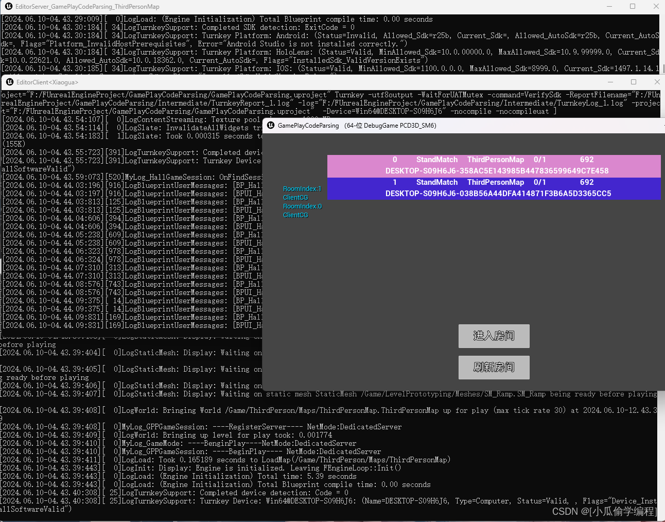This screenshot has height=522, width=665.
Task: Click the RoomIndex:0 label
Action: click(302, 206)
